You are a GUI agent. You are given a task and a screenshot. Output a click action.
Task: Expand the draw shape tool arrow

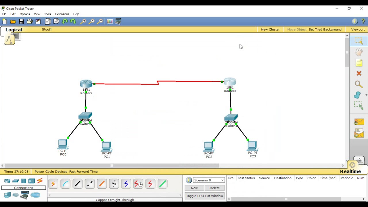point(366,95)
